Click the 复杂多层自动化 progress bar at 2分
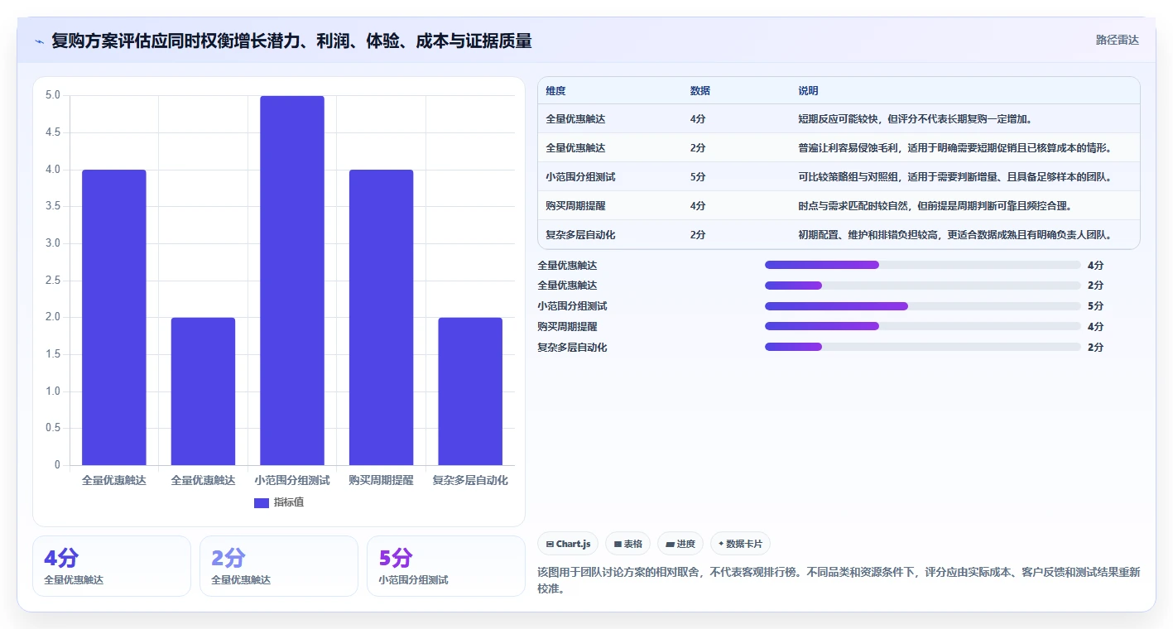Image resolution: width=1173 pixels, height=629 pixels. (923, 348)
